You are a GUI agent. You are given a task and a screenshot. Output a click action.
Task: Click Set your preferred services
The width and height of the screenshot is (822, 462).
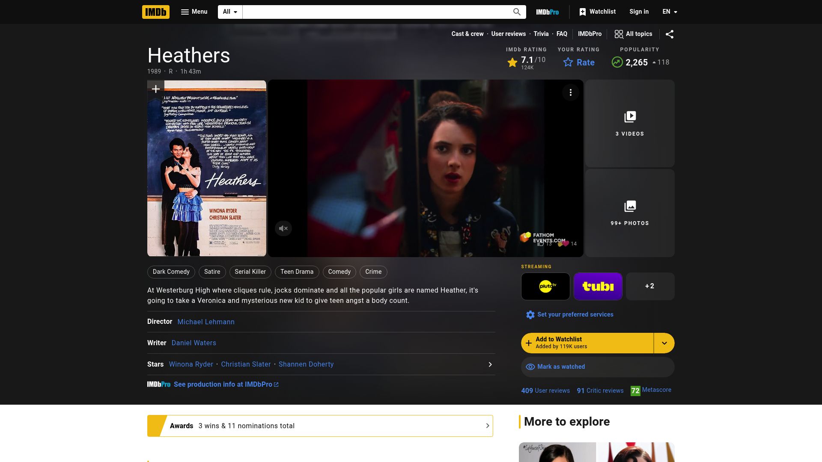point(570,315)
